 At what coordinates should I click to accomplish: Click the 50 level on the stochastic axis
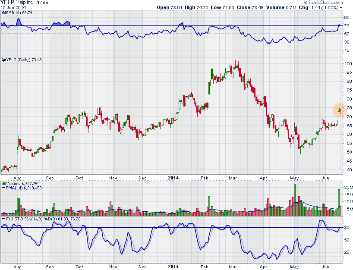pos(347,240)
